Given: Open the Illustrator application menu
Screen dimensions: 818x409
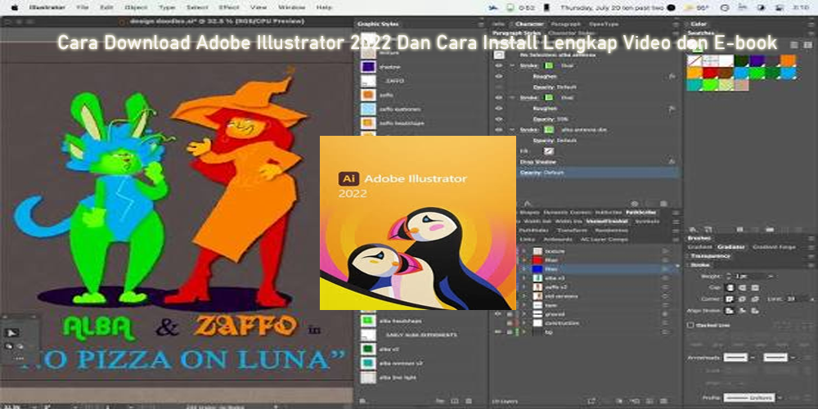Looking at the screenshot, I should coord(47,7).
